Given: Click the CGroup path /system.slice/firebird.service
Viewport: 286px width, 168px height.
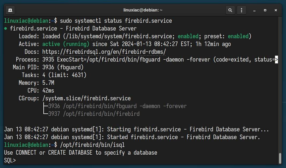Looking at the screenshot, I should coord(86,98).
